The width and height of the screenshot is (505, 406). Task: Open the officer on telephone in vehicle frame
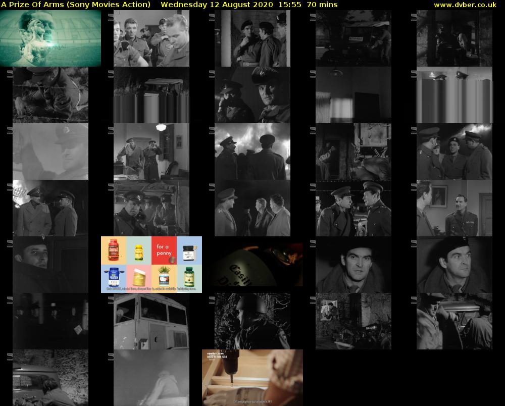(x=151, y=208)
